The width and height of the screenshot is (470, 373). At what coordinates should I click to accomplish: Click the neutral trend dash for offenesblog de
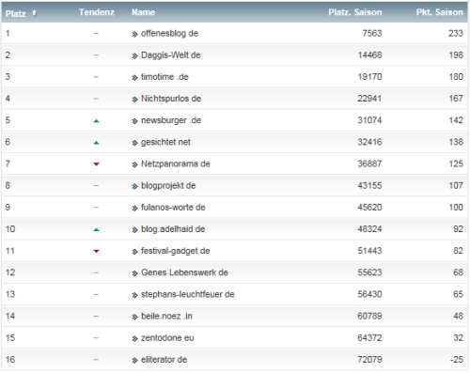tap(96, 34)
